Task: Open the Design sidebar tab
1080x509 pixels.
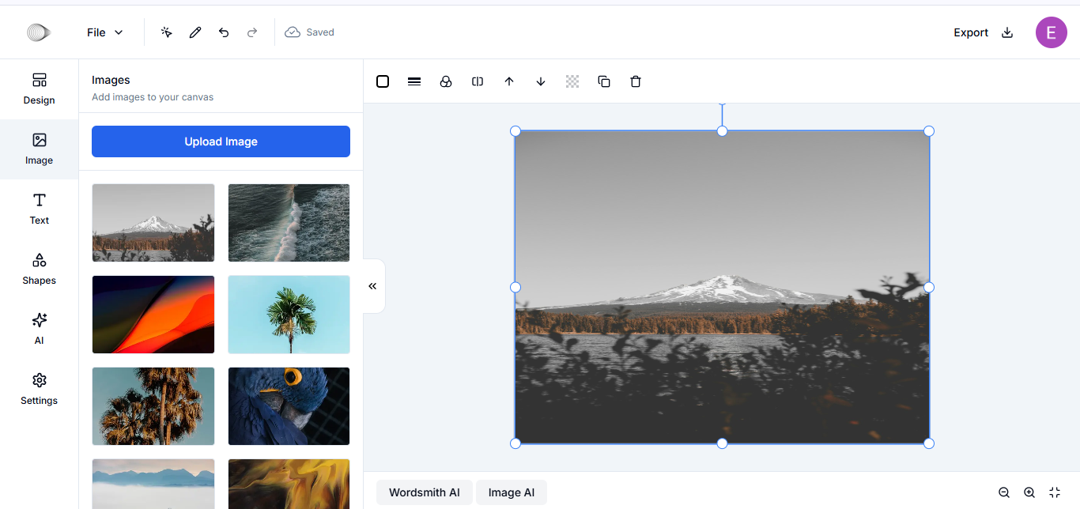Action: (x=39, y=89)
